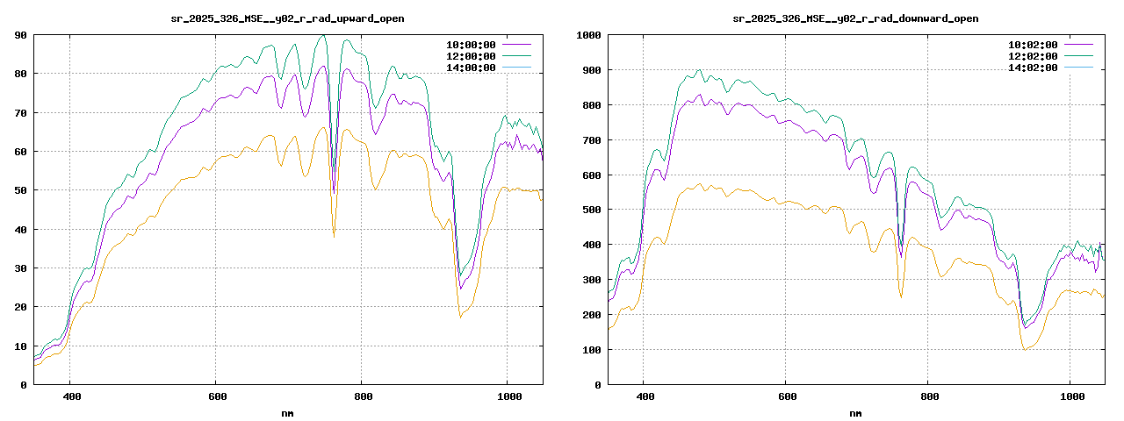Image resolution: width=1124 pixels, height=421 pixels.
Task: Click the 90 tick on left y-axis
Action: [x=19, y=35]
